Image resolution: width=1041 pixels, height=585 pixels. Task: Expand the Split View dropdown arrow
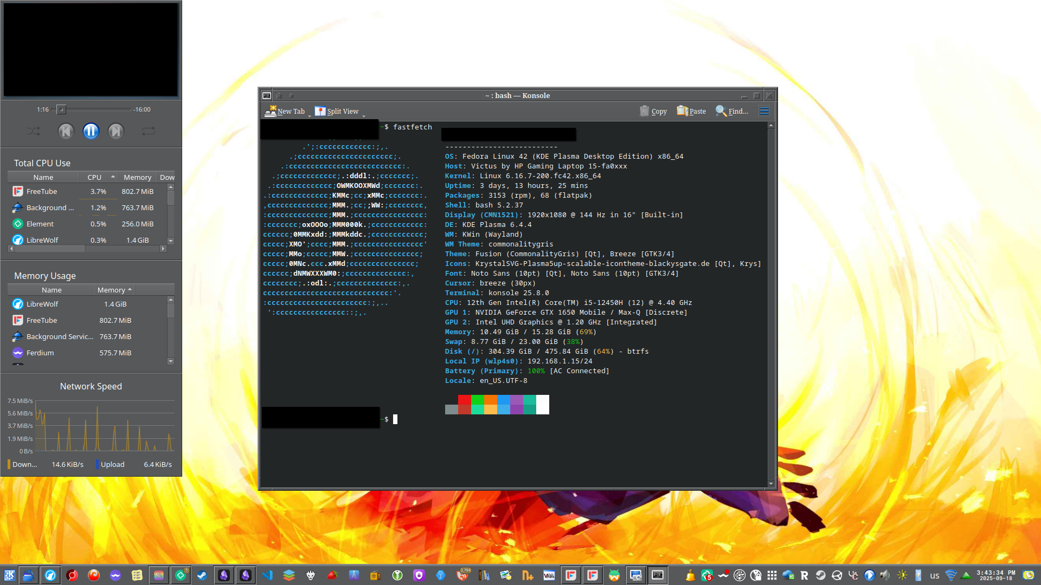click(x=364, y=115)
